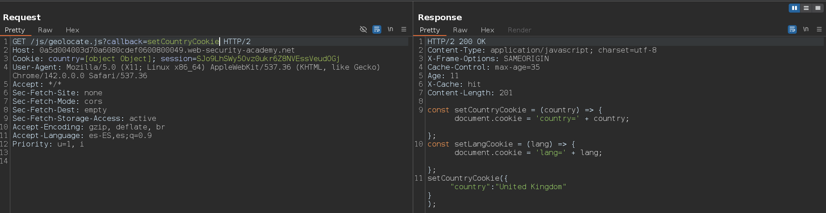Click the setCountryCookie callback value in request
The image size is (826, 213).
coord(183,41)
